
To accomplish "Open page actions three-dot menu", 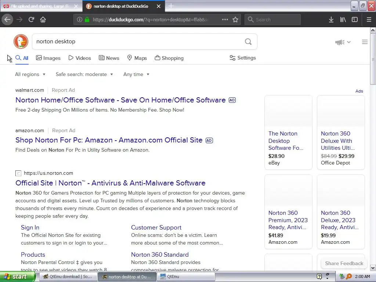I will [225, 19].
